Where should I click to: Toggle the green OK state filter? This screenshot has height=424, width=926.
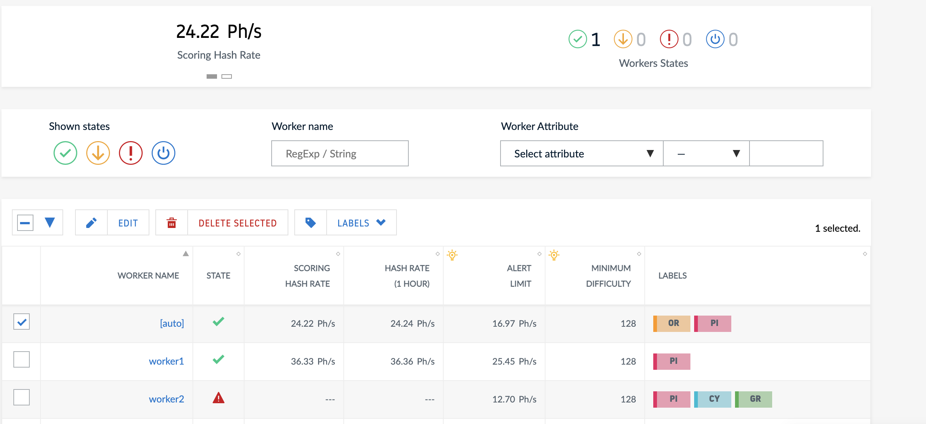(65, 153)
